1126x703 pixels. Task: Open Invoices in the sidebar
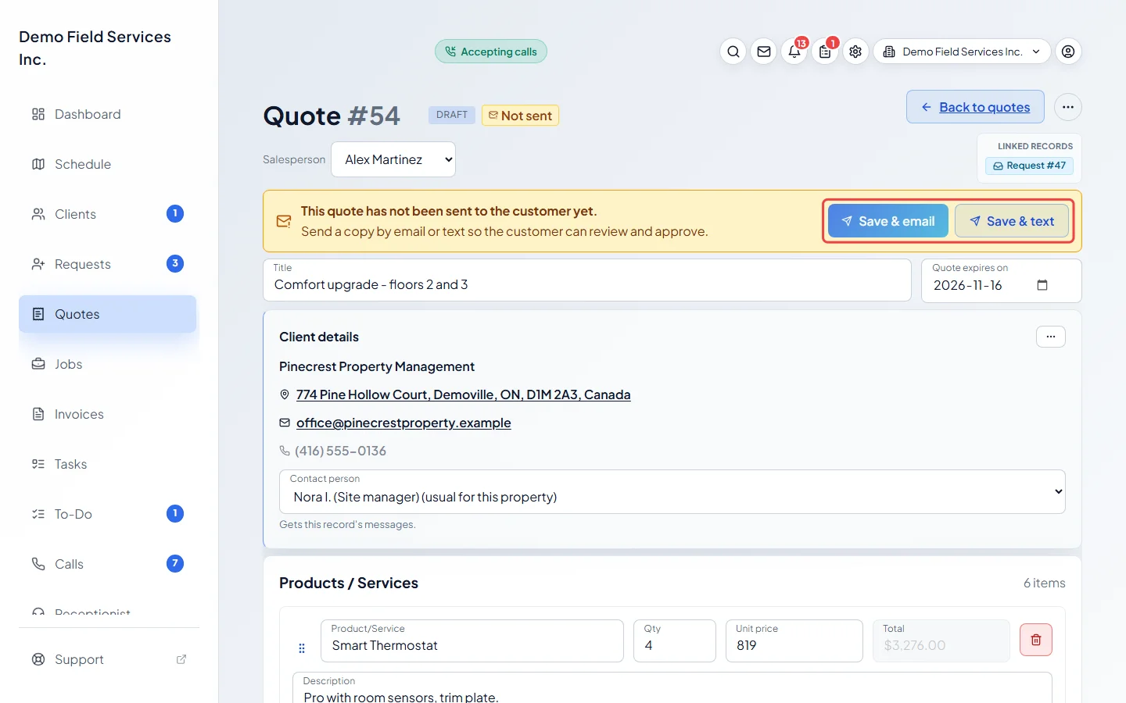[x=108, y=414]
